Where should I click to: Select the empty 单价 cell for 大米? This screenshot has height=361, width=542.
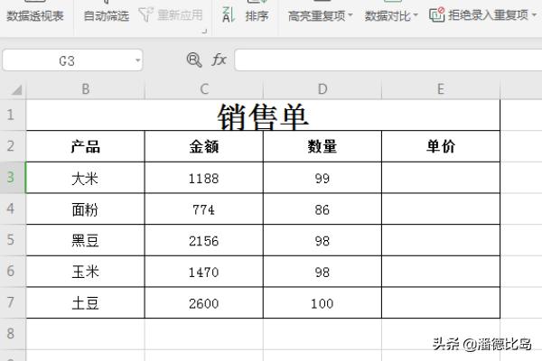point(440,178)
